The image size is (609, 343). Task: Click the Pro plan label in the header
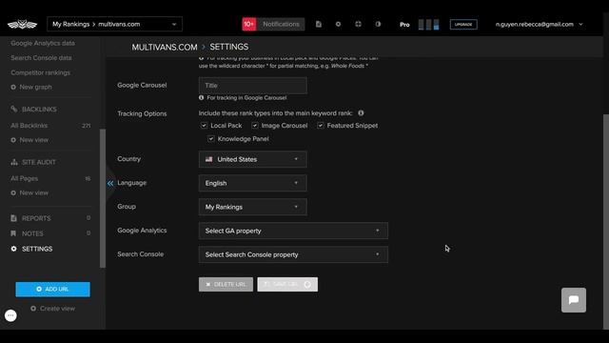[404, 25]
